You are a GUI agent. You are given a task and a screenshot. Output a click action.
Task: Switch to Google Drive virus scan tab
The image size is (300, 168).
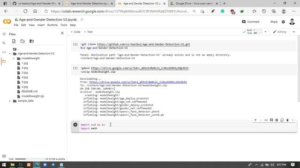(x=194, y=3)
